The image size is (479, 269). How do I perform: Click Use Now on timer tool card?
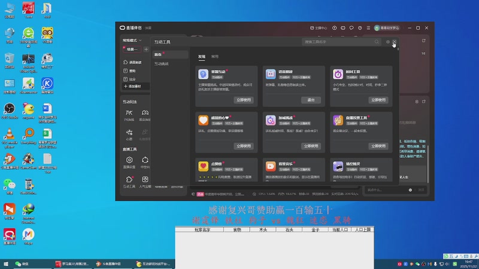pyautogui.click(x=378, y=100)
